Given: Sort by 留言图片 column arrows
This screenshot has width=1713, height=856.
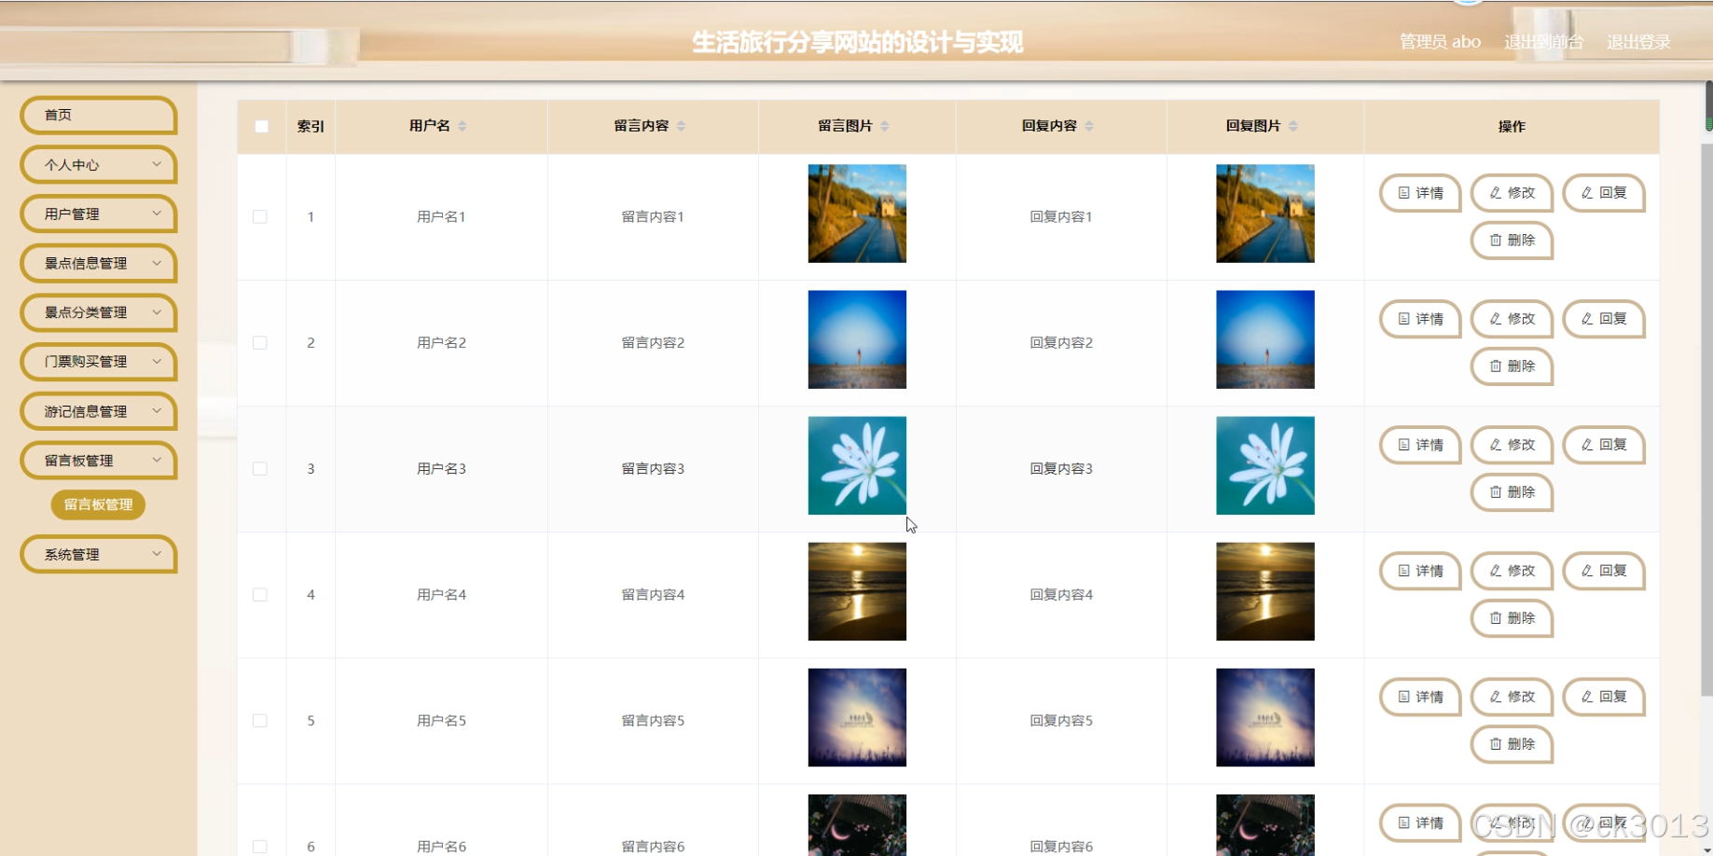Looking at the screenshot, I should [885, 126].
